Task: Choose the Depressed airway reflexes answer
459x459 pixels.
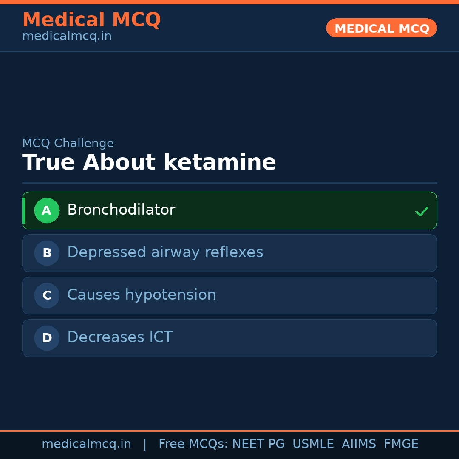Action: (x=165, y=252)
